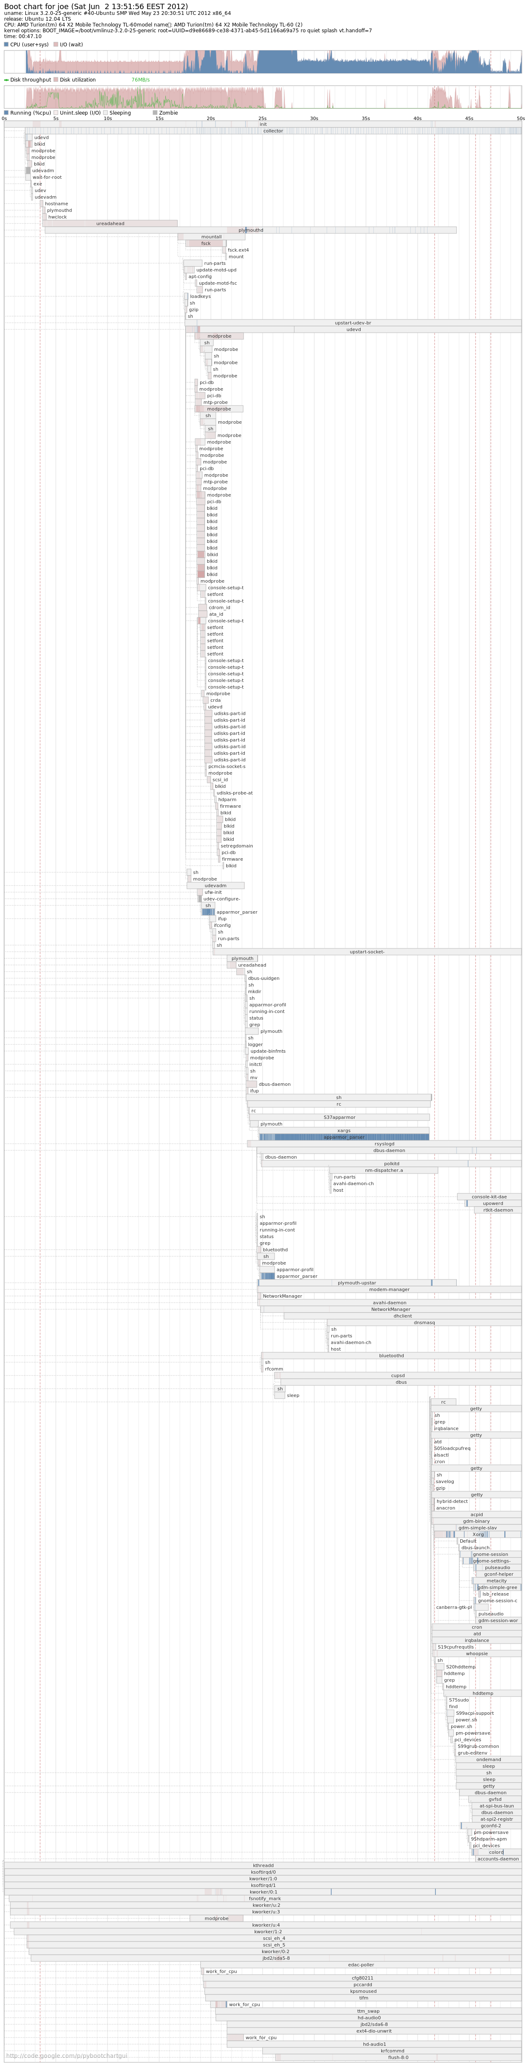Click the Xorg process bar

[x=478, y=1534]
